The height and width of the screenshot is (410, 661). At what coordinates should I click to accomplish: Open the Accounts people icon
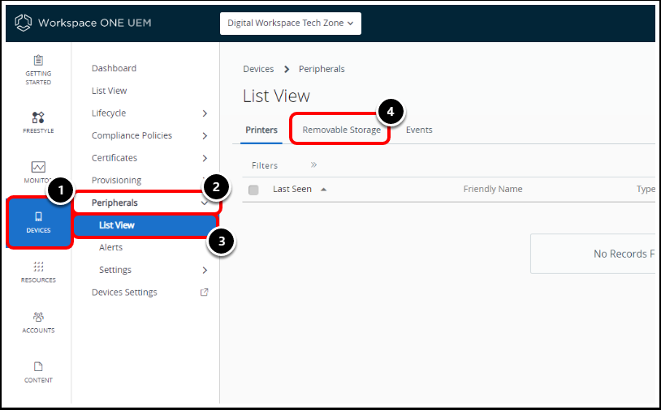(x=38, y=317)
